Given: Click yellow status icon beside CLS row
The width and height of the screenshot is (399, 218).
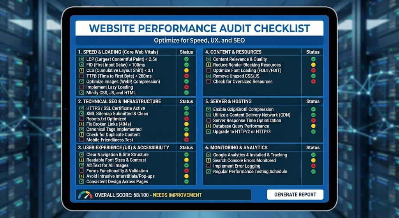Looking at the screenshot, I should (186, 71).
